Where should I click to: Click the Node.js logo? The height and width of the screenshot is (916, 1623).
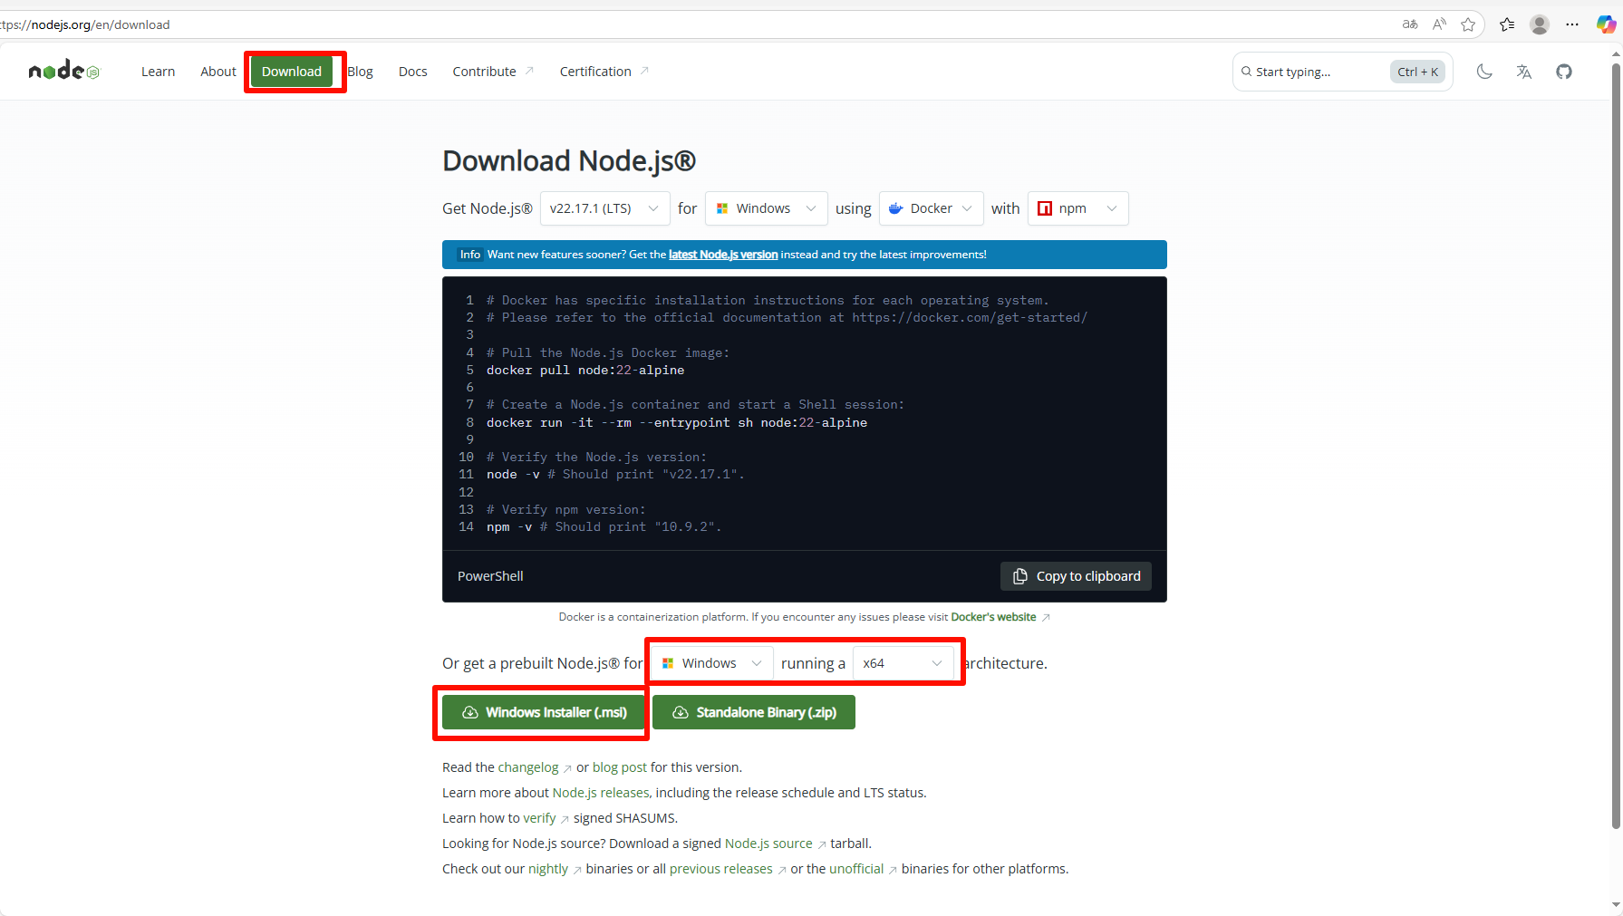63,71
